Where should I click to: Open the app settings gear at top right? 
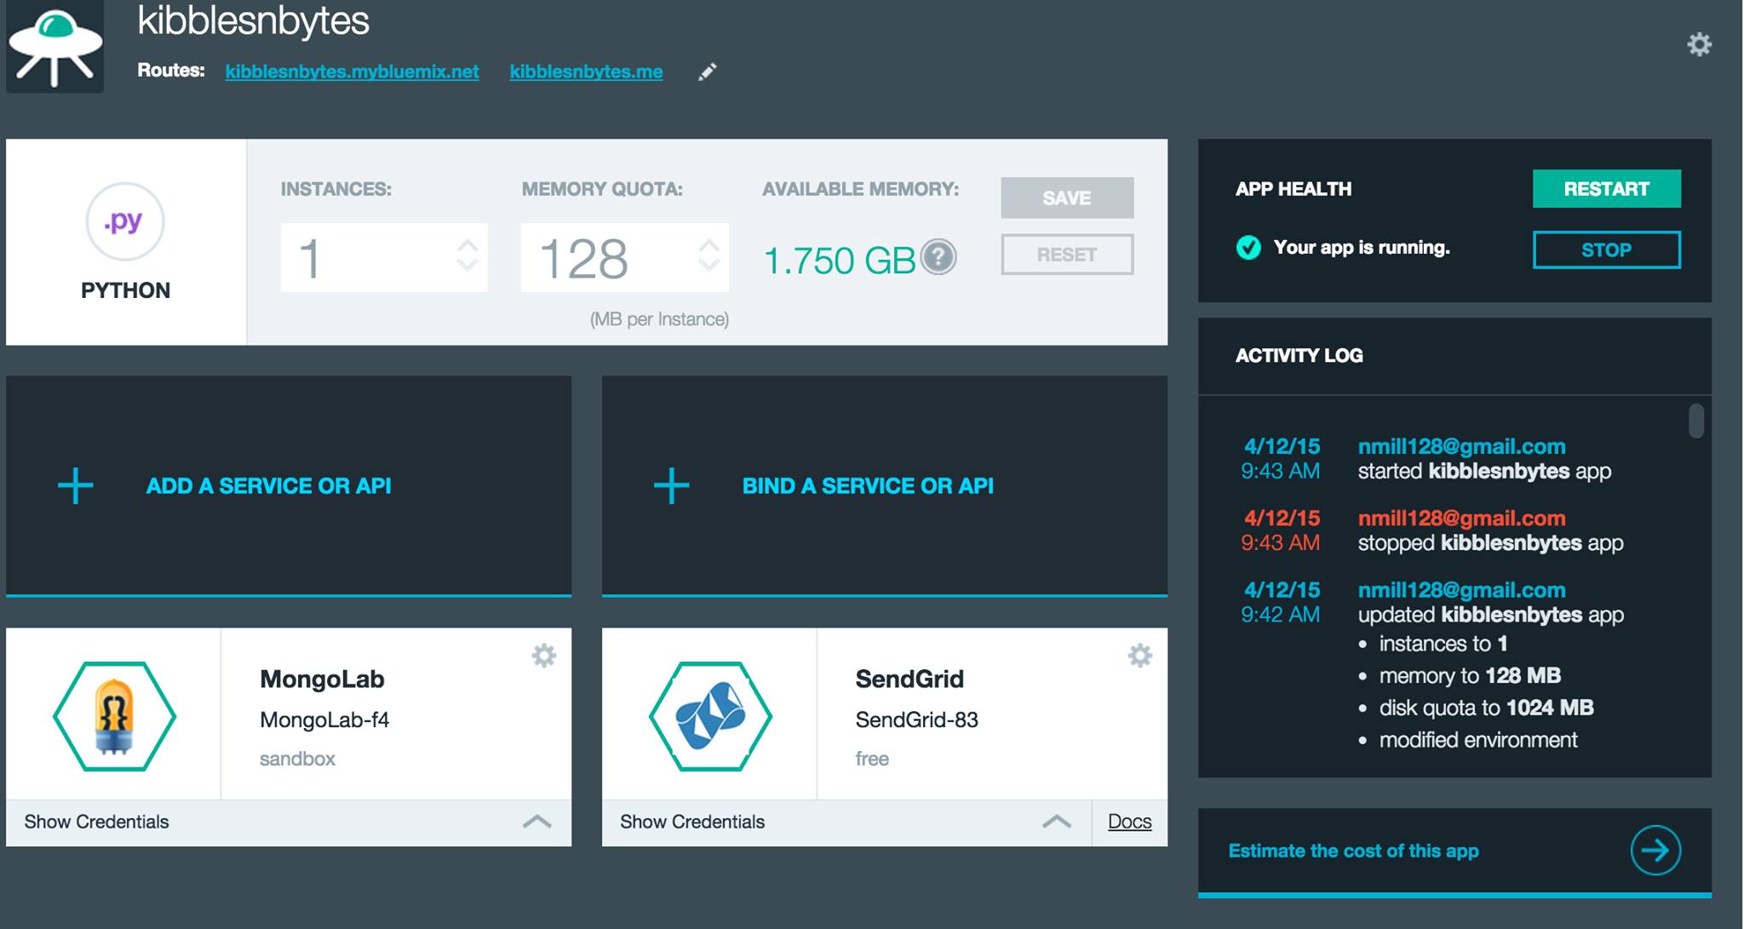[x=1699, y=44]
